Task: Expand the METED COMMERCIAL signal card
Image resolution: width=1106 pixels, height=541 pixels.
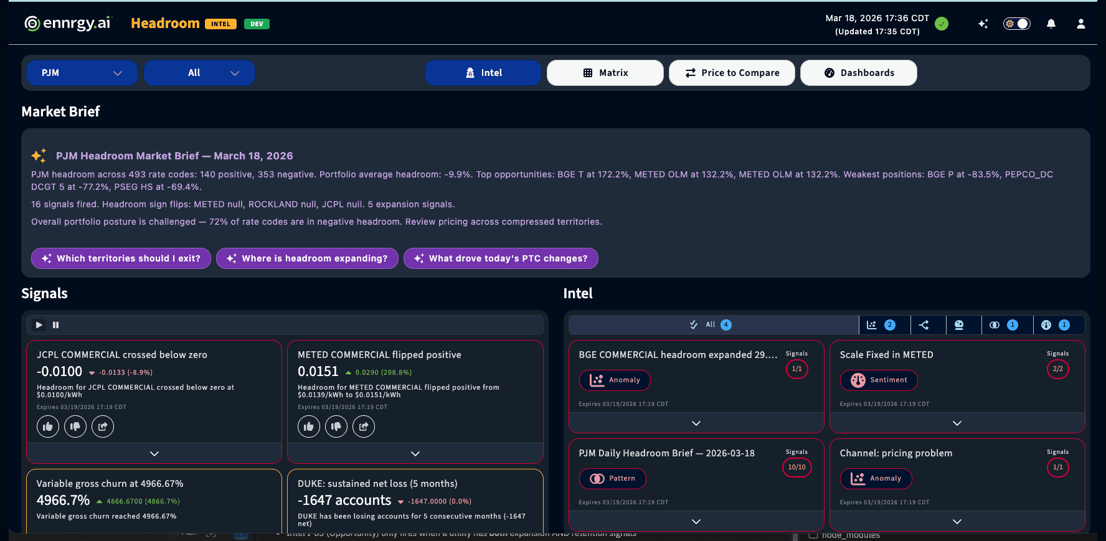Action: [x=415, y=453]
